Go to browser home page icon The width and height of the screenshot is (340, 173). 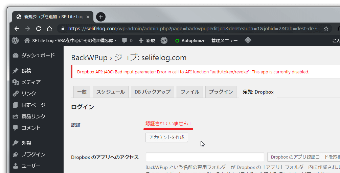coord(49,29)
